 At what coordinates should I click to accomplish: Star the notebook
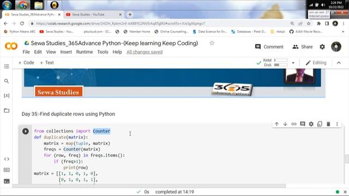tap(212, 43)
